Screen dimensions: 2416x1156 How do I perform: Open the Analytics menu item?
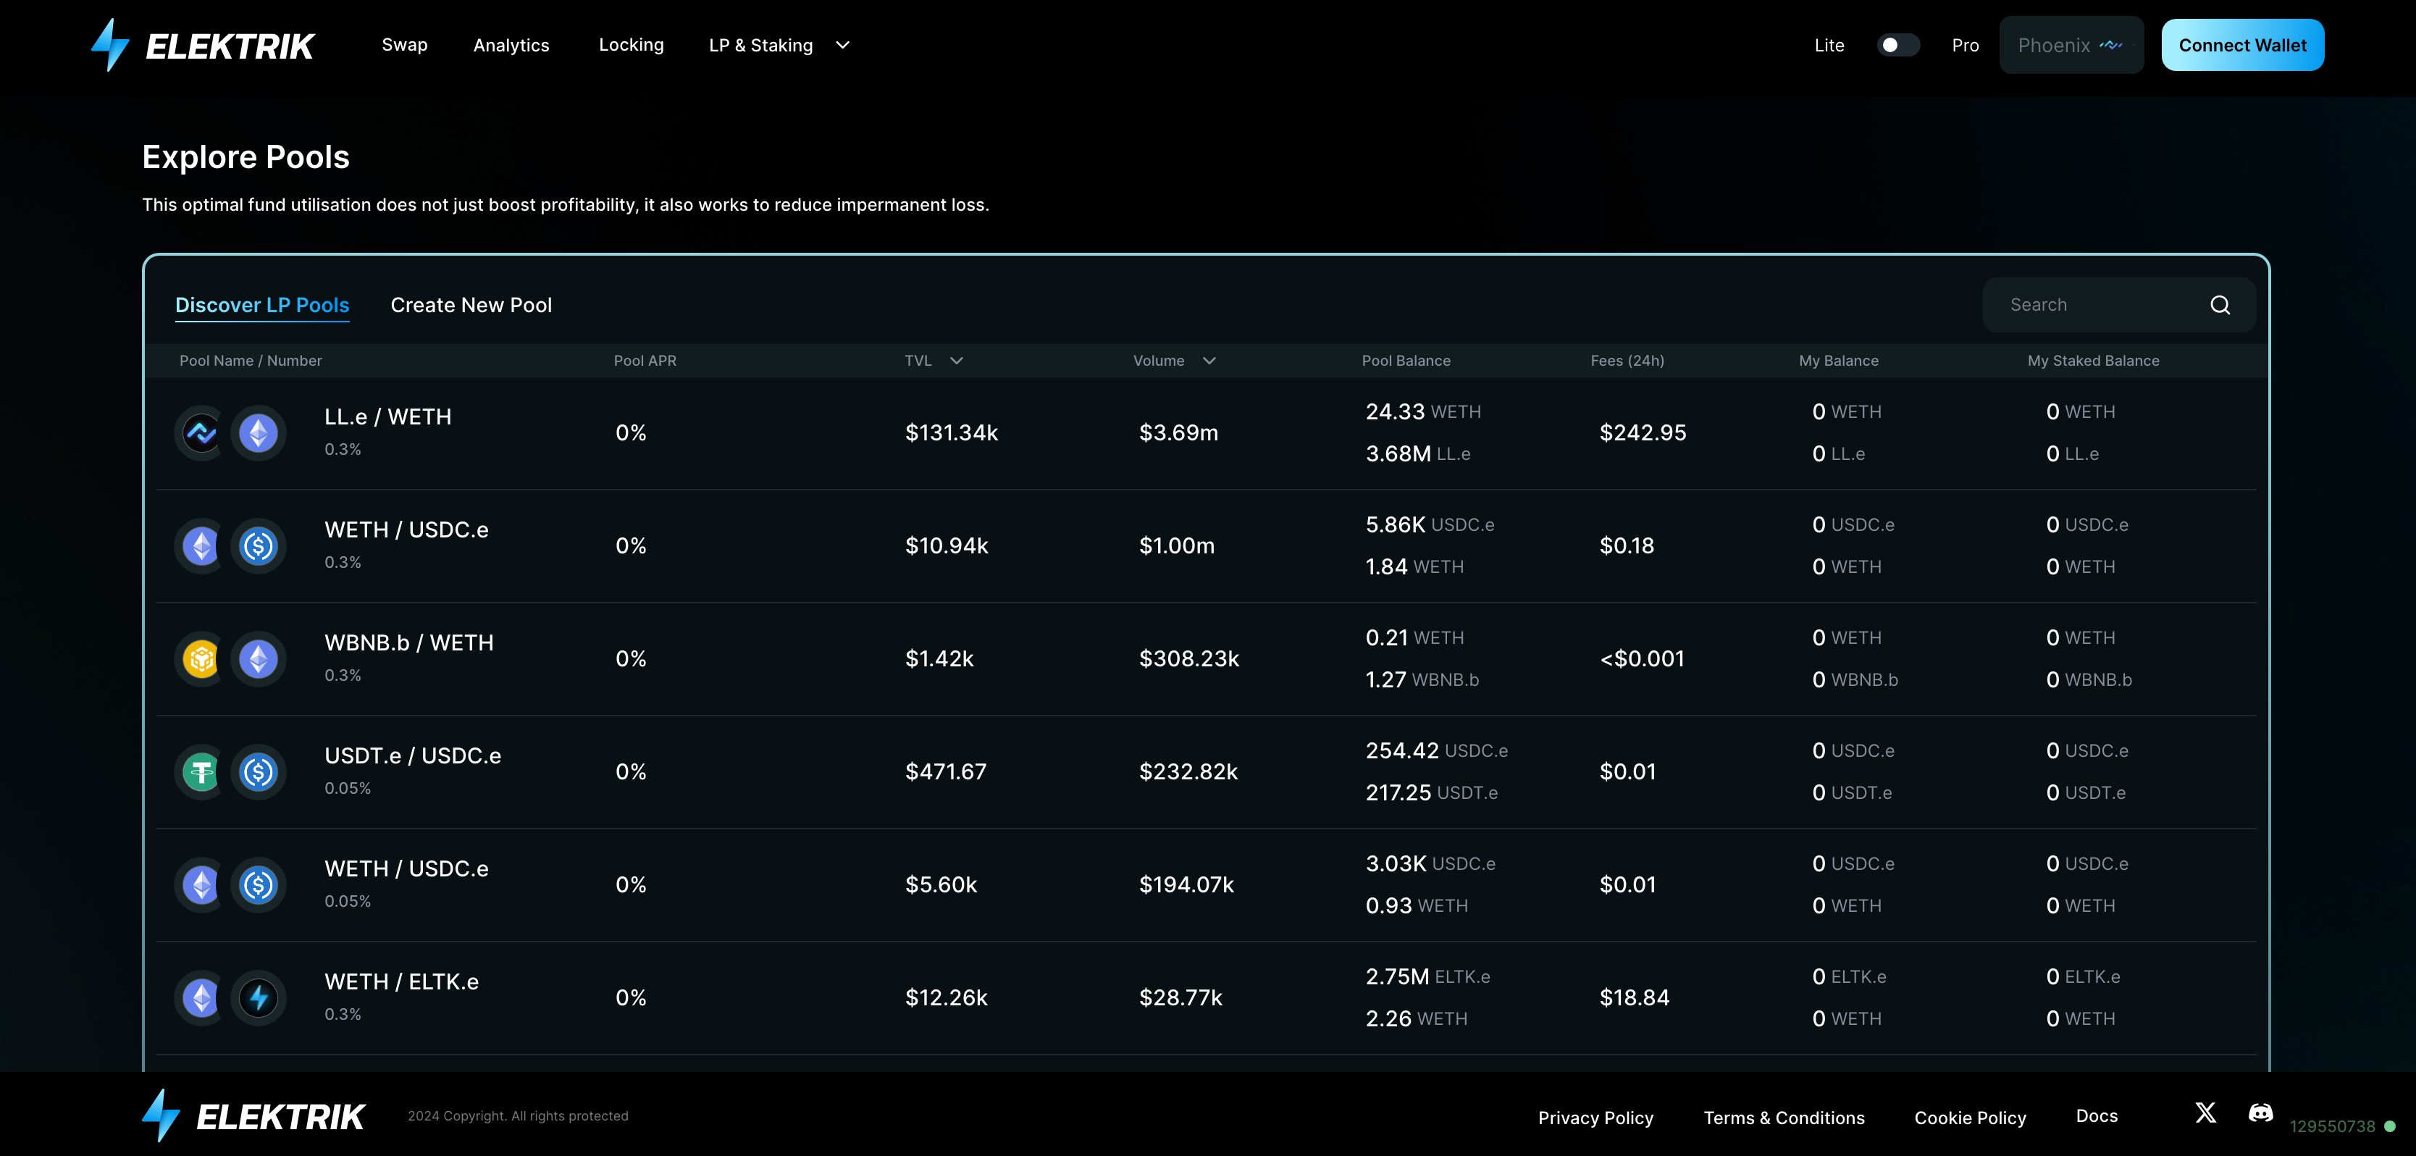511,45
